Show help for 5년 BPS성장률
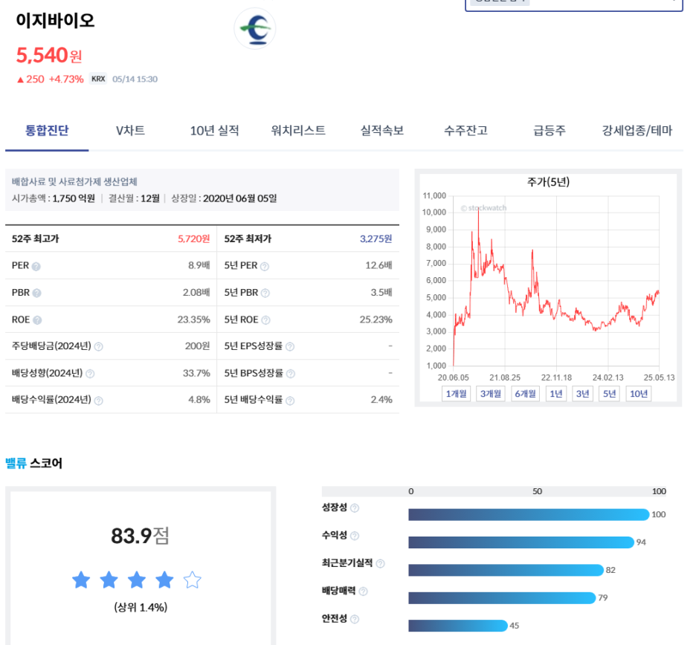The image size is (696, 645). tap(291, 374)
